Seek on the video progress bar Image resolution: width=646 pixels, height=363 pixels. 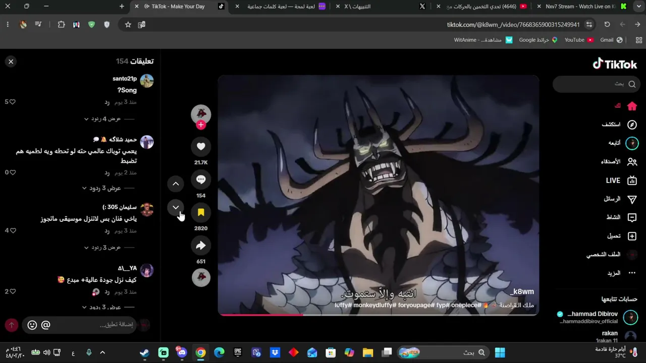click(379, 315)
